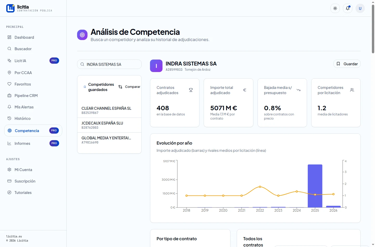The image size is (375, 247).
Task: Click the Pipeline CRM briefcase icon
Action: (9, 95)
